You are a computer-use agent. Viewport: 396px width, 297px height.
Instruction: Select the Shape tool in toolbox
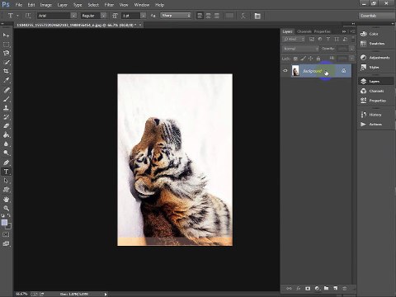pos(6,190)
